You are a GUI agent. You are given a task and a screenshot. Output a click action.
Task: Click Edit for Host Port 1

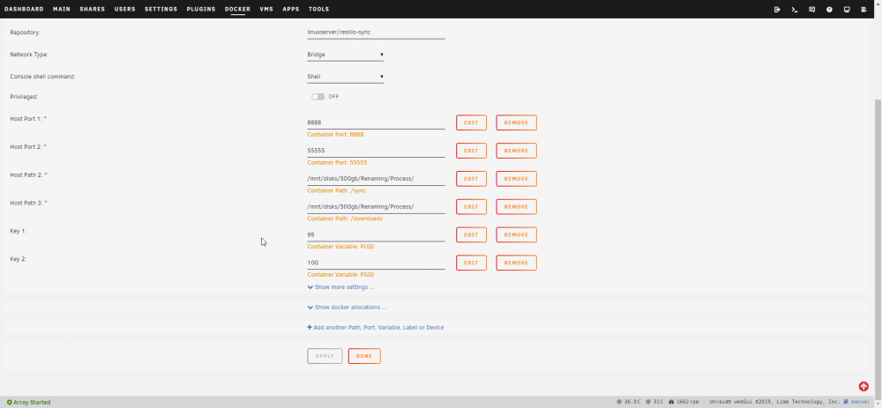click(x=471, y=122)
